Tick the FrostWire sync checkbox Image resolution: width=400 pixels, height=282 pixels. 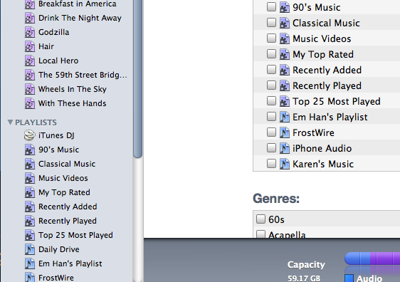pos(271,132)
